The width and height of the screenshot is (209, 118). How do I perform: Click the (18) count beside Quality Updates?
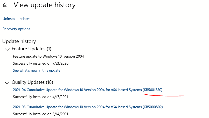click(x=50, y=82)
